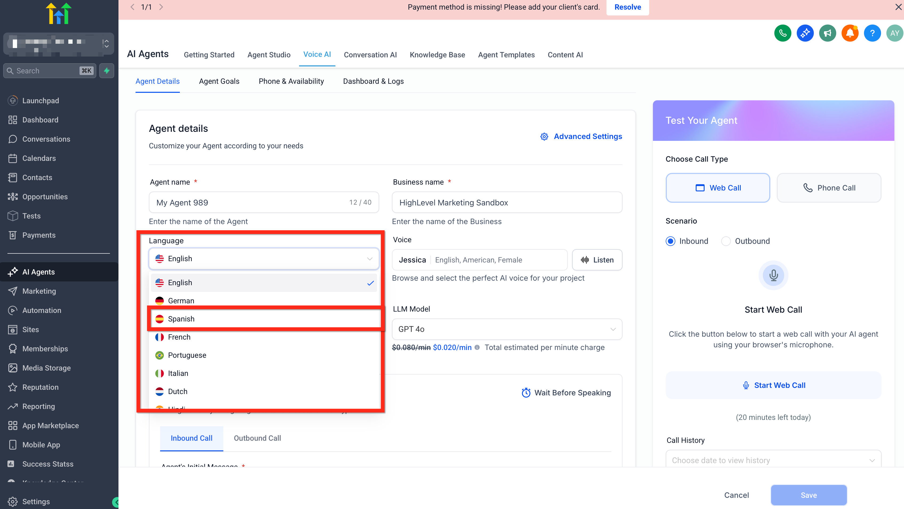Expand the LLM Model GPT 4o dropdown
This screenshot has height=509, width=904.
click(507, 329)
